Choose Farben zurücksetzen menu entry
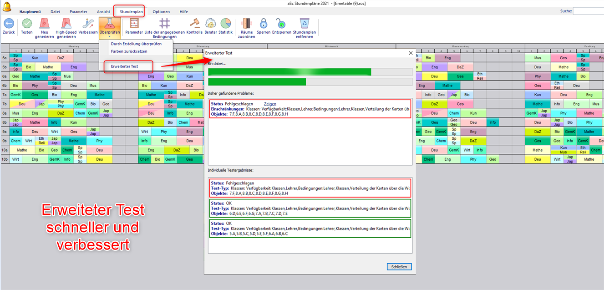This screenshot has width=604, height=290. pos(136,51)
